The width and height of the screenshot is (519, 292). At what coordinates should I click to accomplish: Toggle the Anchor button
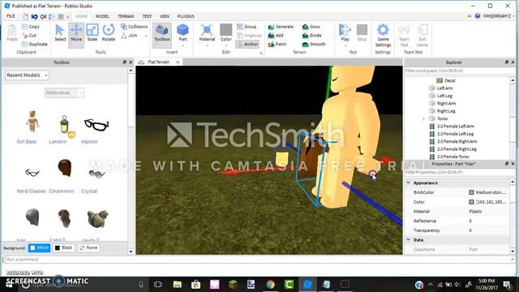click(x=247, y=44)
